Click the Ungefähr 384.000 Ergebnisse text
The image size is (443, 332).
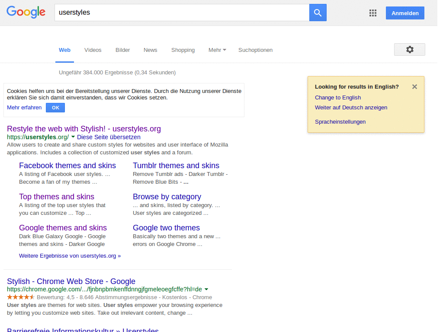tap(117, 73)
